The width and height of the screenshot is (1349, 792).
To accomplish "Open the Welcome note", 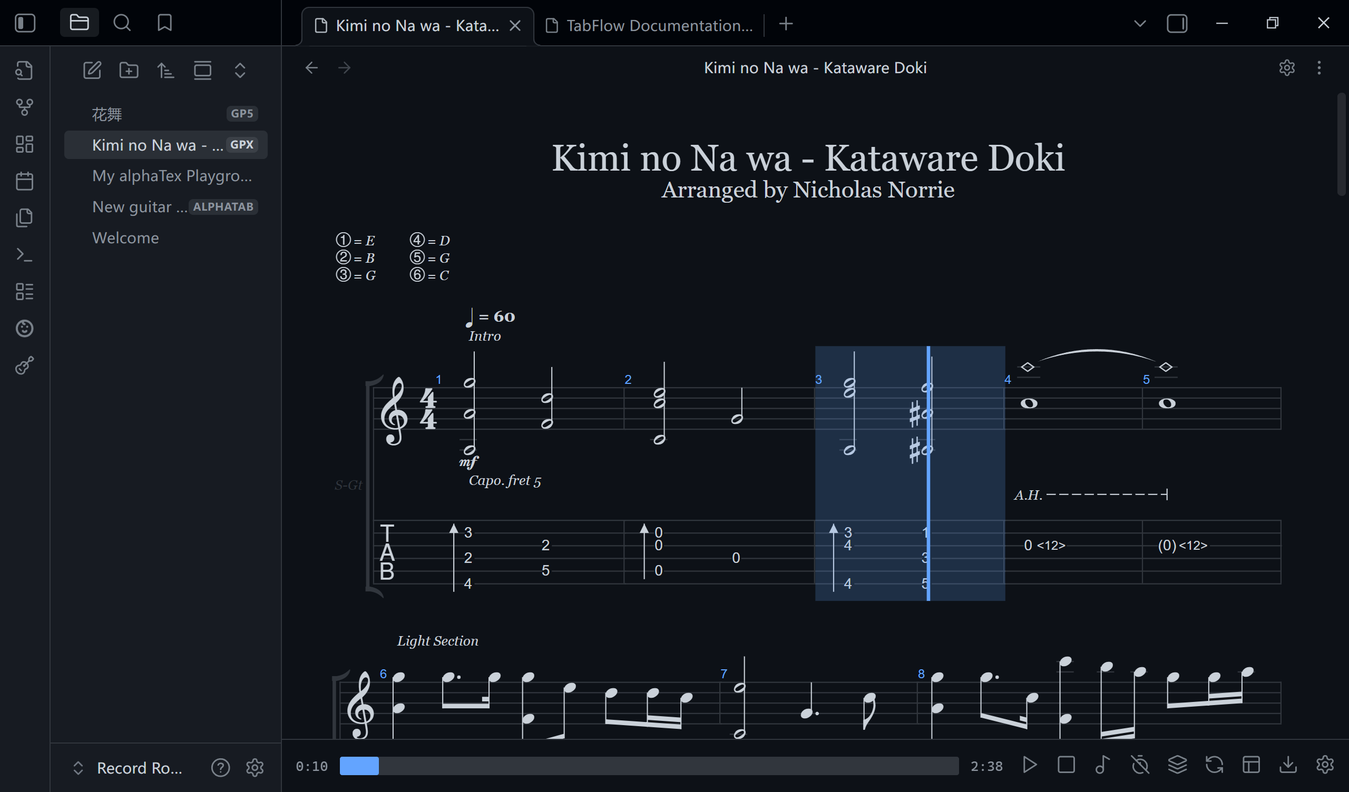I will pyautogui.click(x=166, y=237).
